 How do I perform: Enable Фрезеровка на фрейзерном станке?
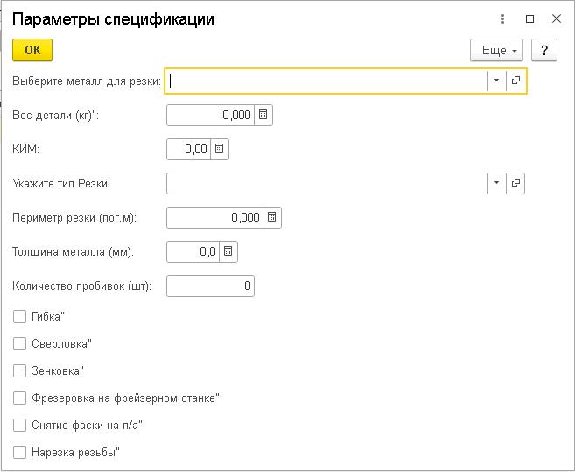(x=20, y=398)
